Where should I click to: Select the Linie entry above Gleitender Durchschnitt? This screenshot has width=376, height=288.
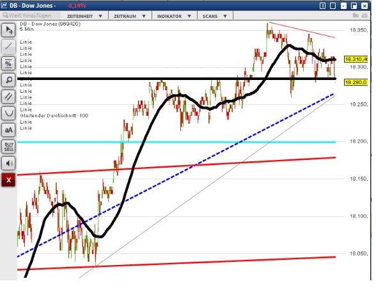[x=26, y=109]
